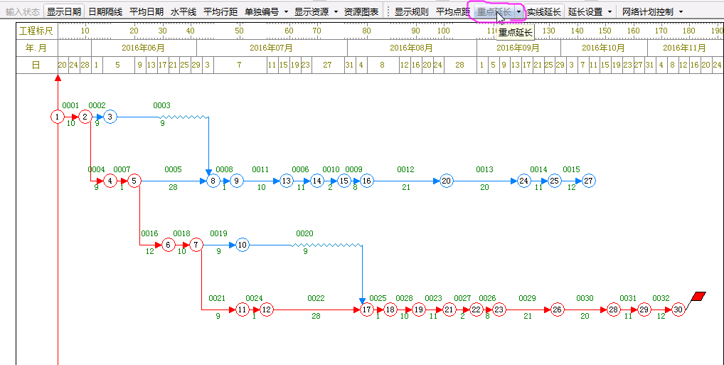Click the 年.月 row header
Screen dimensions: 724x365
click(x=36, y=48)
